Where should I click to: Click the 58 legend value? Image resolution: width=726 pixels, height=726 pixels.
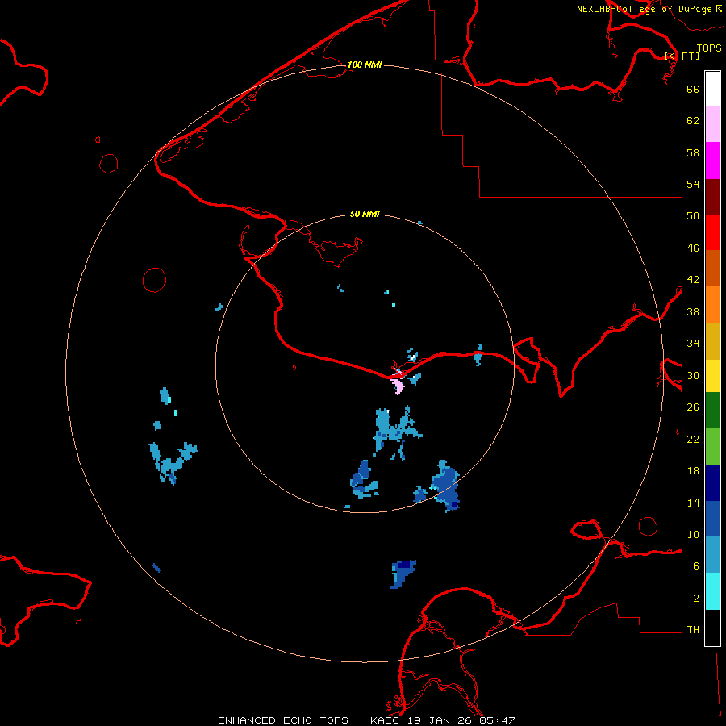pos(693,152)
